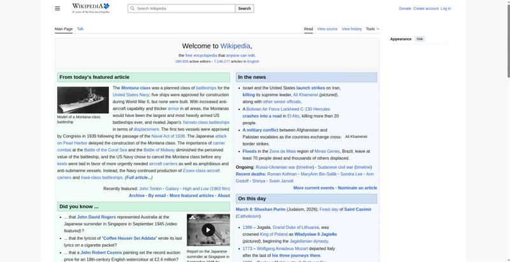Screen dimensions: 510x262
Task: Open More featured articles link
Action: click(191, 196)
